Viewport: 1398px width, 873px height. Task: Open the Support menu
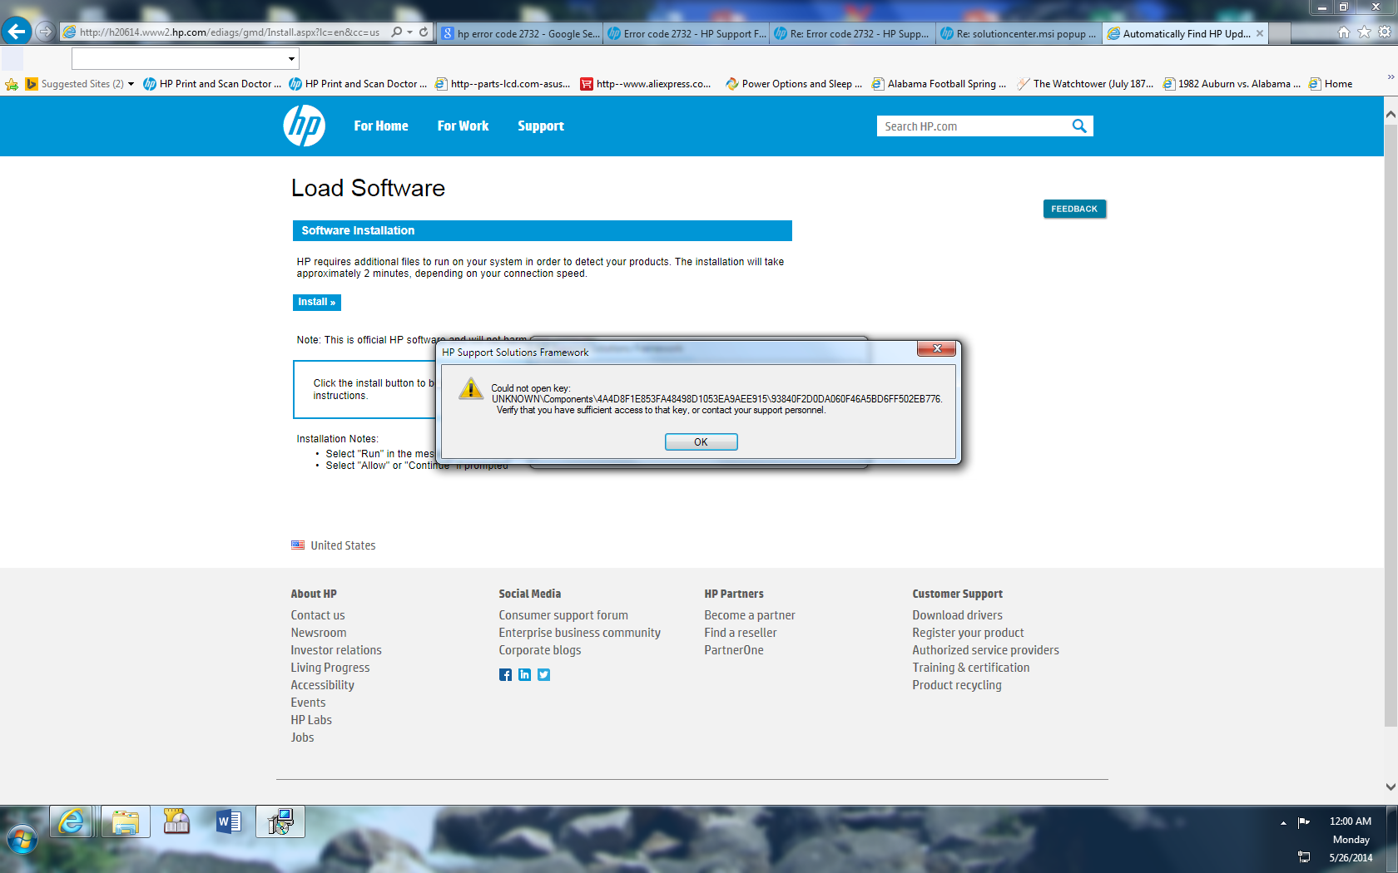541,126
